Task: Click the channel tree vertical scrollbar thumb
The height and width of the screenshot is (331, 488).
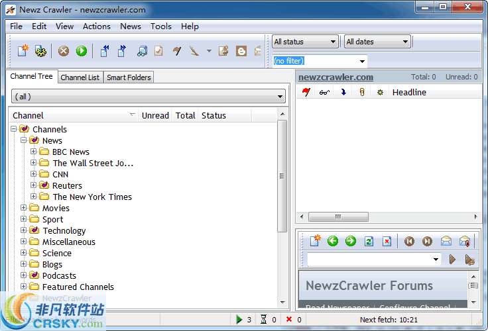Action: point(282,176)
